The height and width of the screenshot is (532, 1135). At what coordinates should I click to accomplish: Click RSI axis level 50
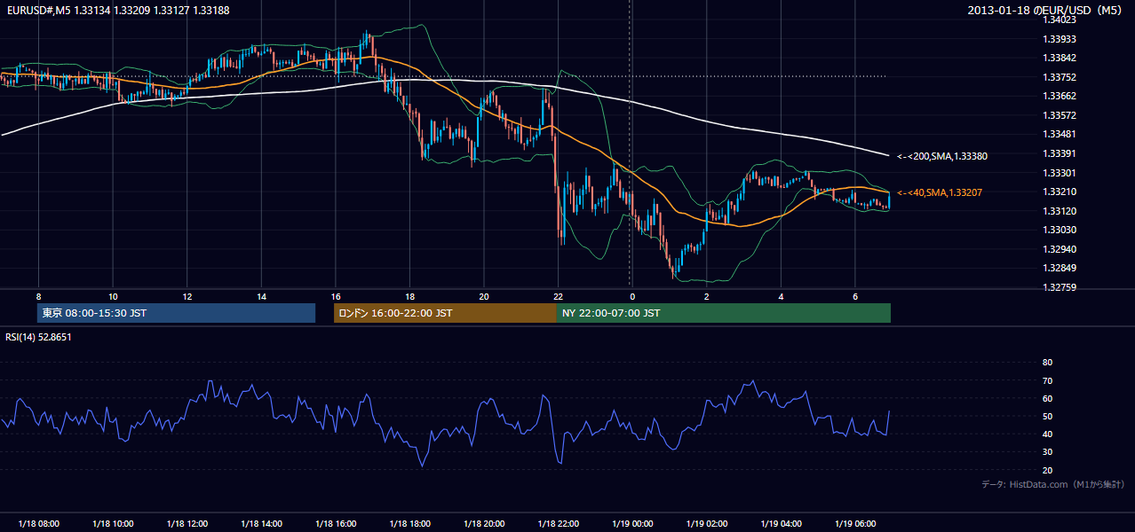pyautogui.click(x=1048, y=416)
